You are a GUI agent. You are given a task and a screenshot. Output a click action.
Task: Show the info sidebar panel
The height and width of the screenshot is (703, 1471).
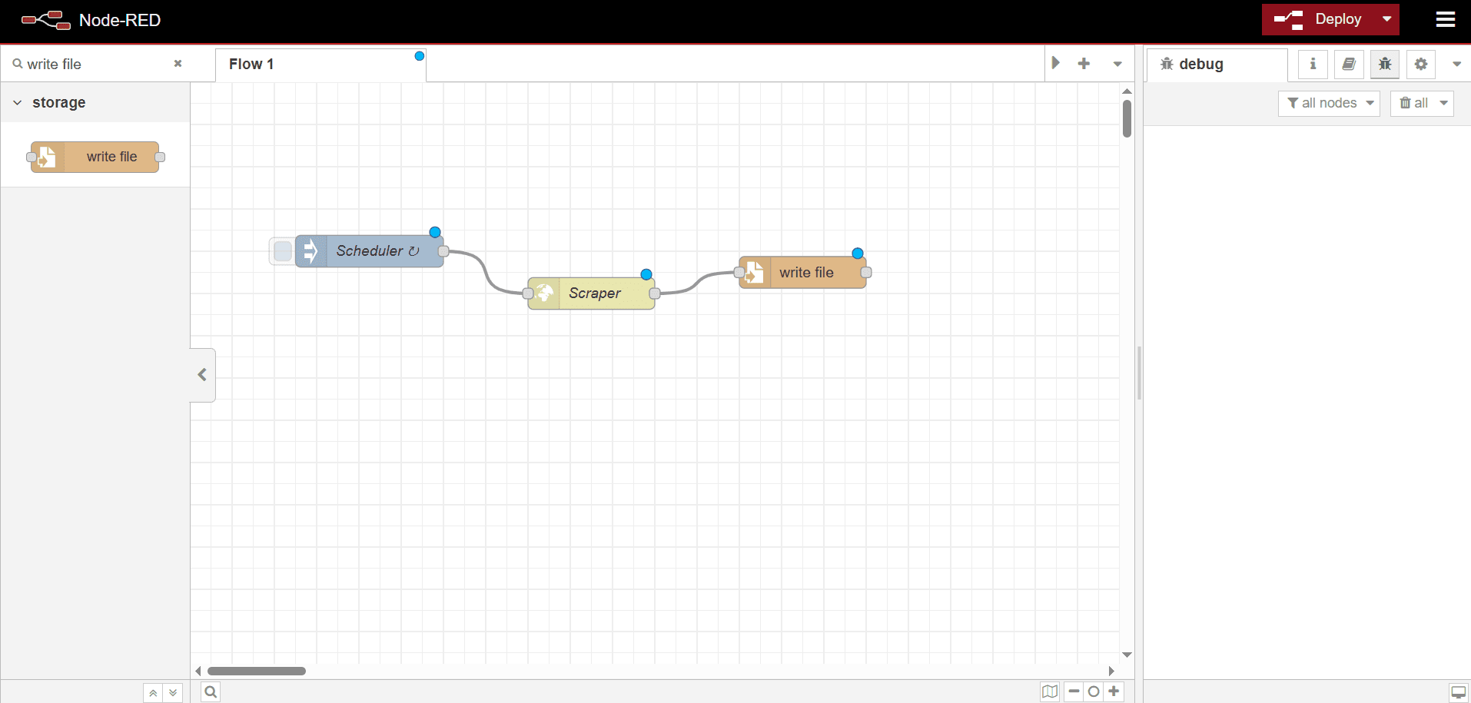tap(1313, 64)
